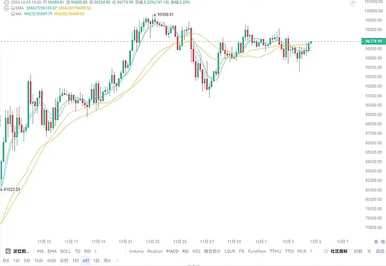Show more sub-indicators after MLR

[x=311, y=251]
